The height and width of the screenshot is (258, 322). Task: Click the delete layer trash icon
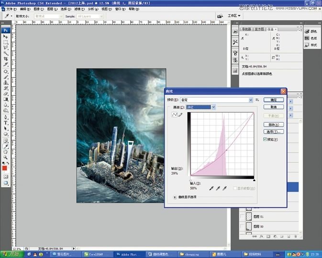coord(295,236)
